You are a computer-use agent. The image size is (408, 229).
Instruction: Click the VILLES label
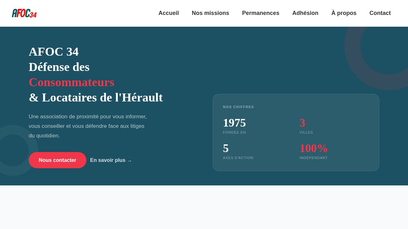(x=306, y=132)
